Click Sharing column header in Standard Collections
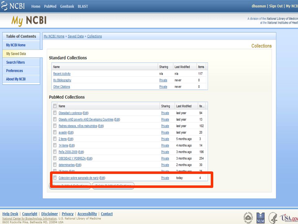 [164, 67]
